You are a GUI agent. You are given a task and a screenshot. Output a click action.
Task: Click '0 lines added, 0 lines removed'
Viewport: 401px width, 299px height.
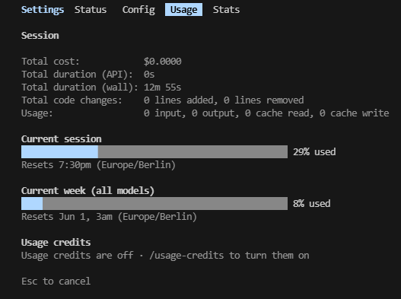(224, 100)
